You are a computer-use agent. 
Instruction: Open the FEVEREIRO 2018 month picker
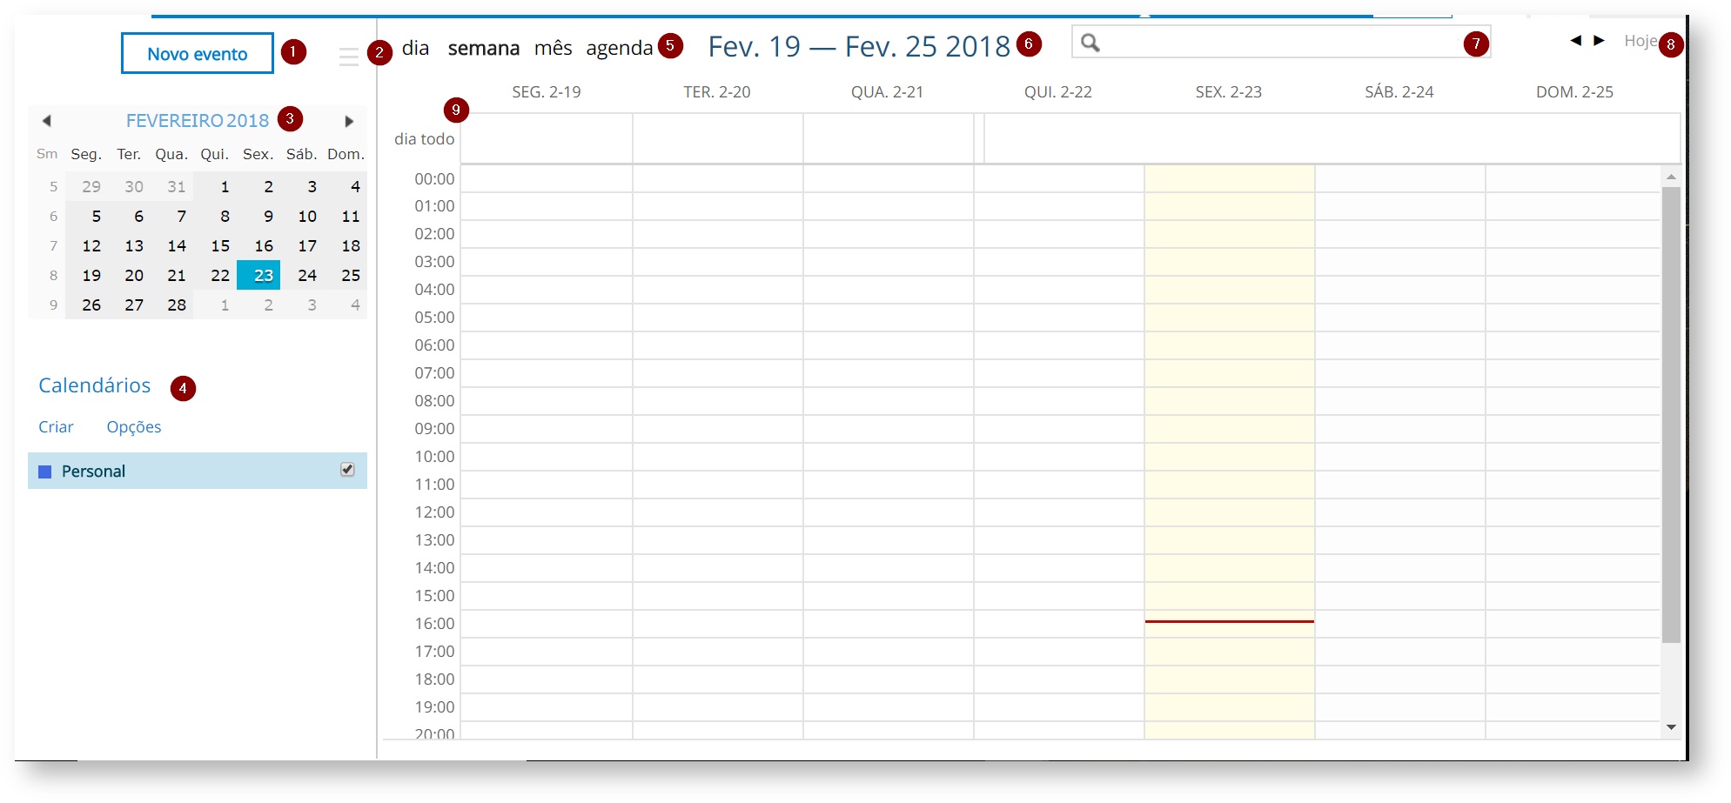[x=197, y=121]
